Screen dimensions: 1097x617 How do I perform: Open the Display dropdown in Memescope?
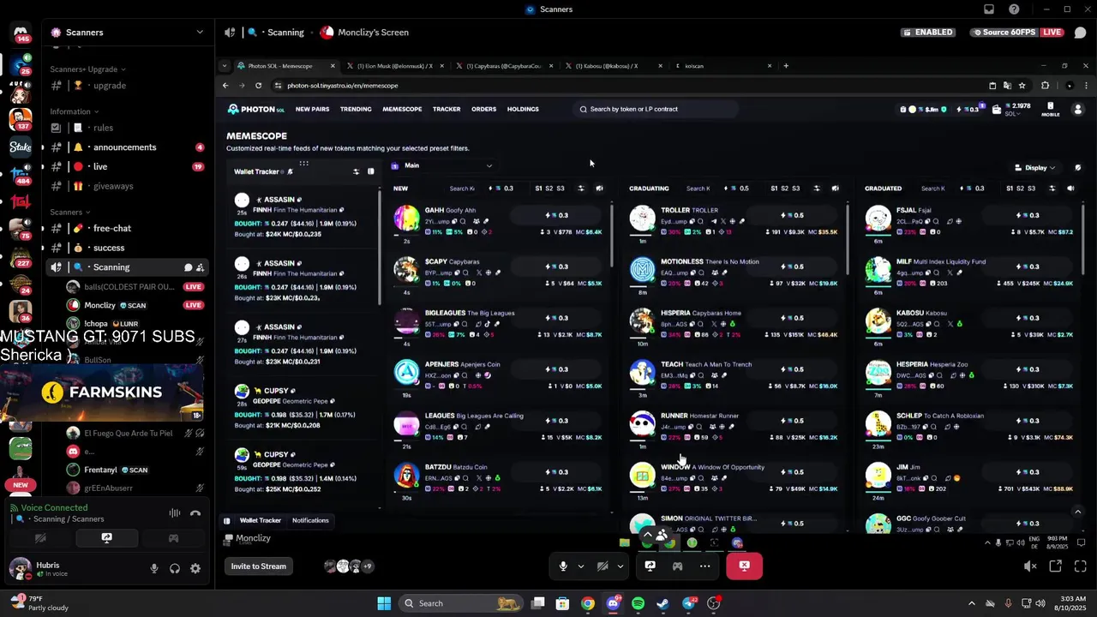point(1034,168)
